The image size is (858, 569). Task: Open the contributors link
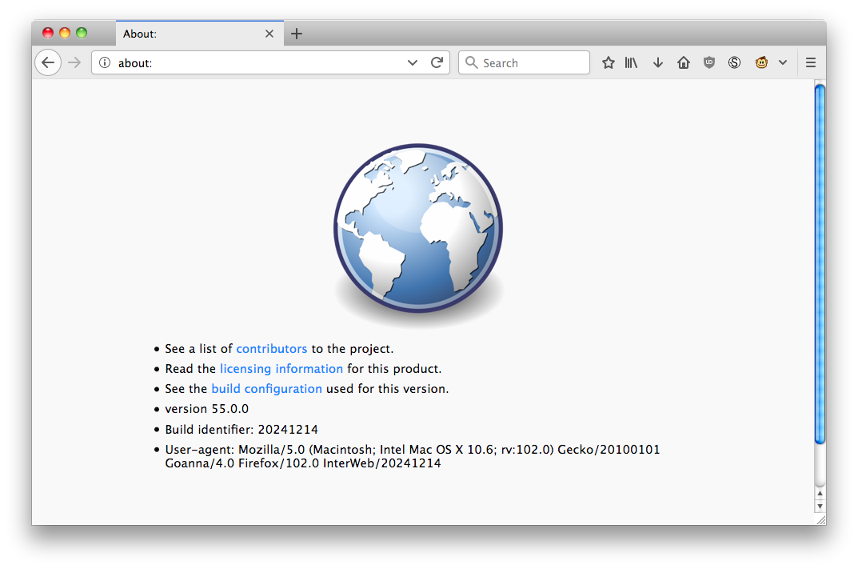click(x=271, y=349)
